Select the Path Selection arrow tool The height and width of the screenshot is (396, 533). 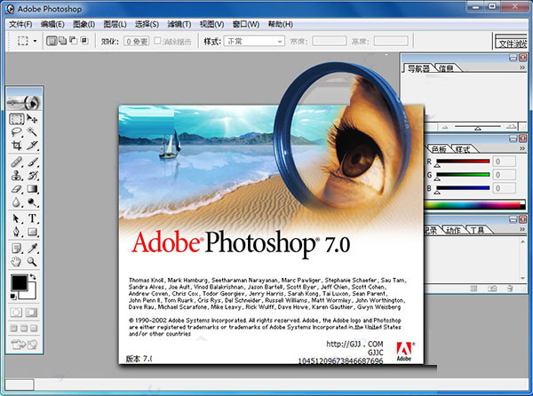tap(16, 218)
